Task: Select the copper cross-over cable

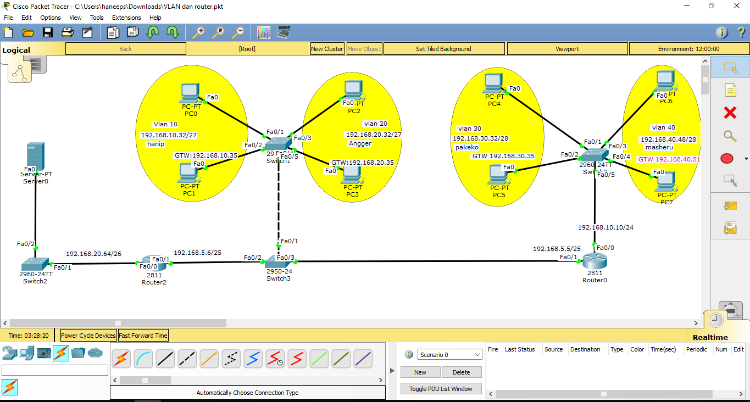Action: (x=187, y=359)
